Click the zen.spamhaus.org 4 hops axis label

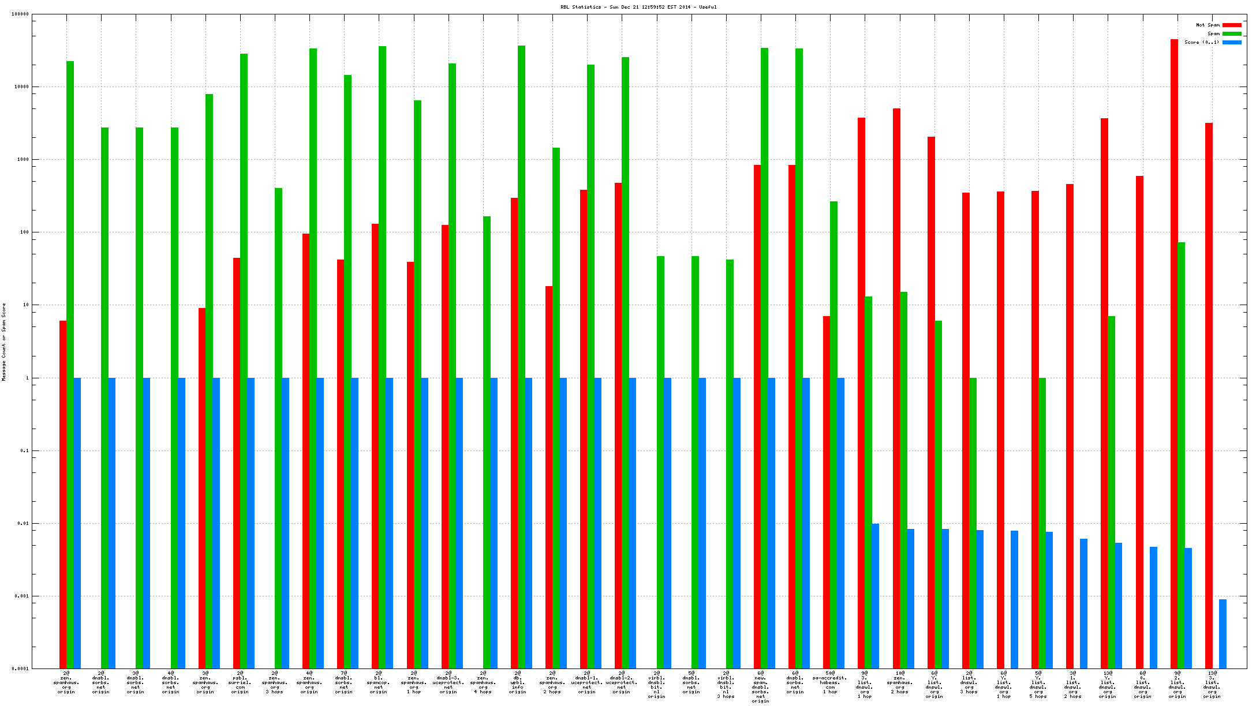click(x=483, y=682)
